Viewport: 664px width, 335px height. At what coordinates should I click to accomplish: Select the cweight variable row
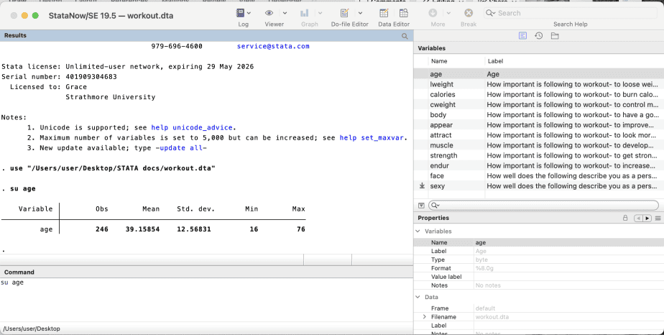pos(539,105)
